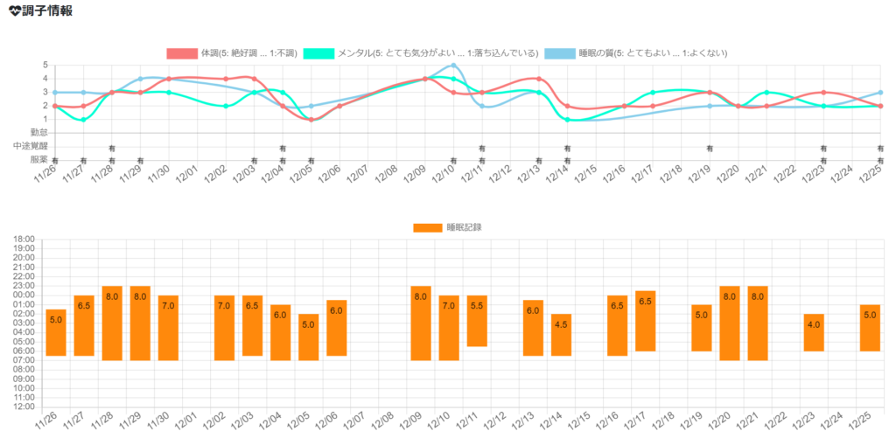
Task: Click the light blue 睡眠の質 legend swatch
Action: click(x=560, y=53)
